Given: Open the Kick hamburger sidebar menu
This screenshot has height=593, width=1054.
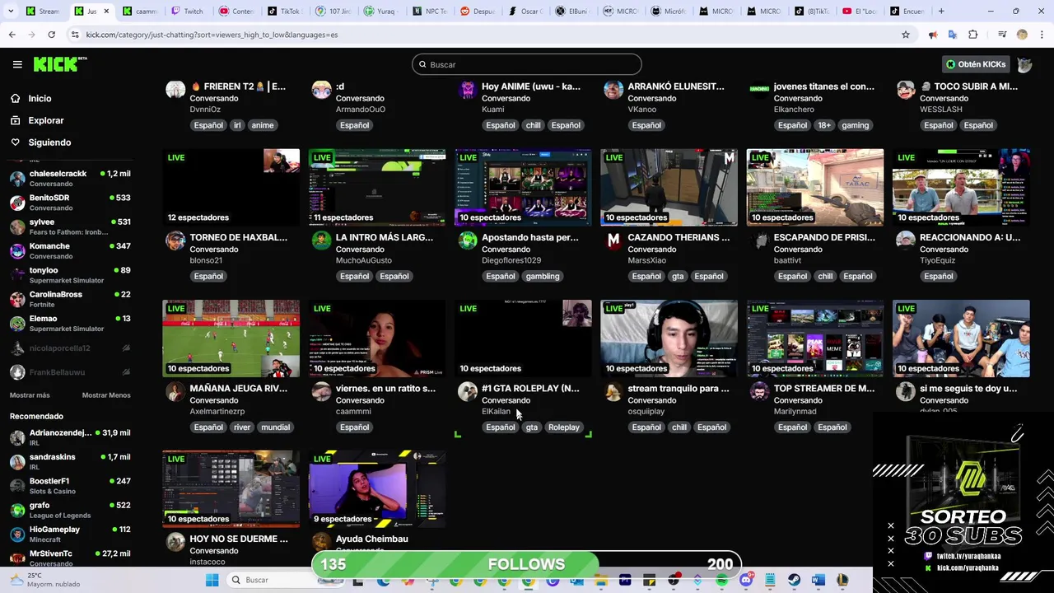Looking at the screenshot, I should tap(17, 64).
